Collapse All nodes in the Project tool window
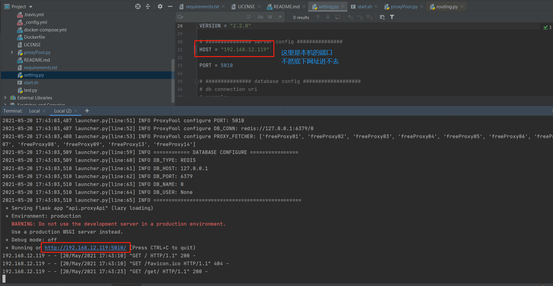The width and height of the screenshot is (553, 286). [148, 6]
